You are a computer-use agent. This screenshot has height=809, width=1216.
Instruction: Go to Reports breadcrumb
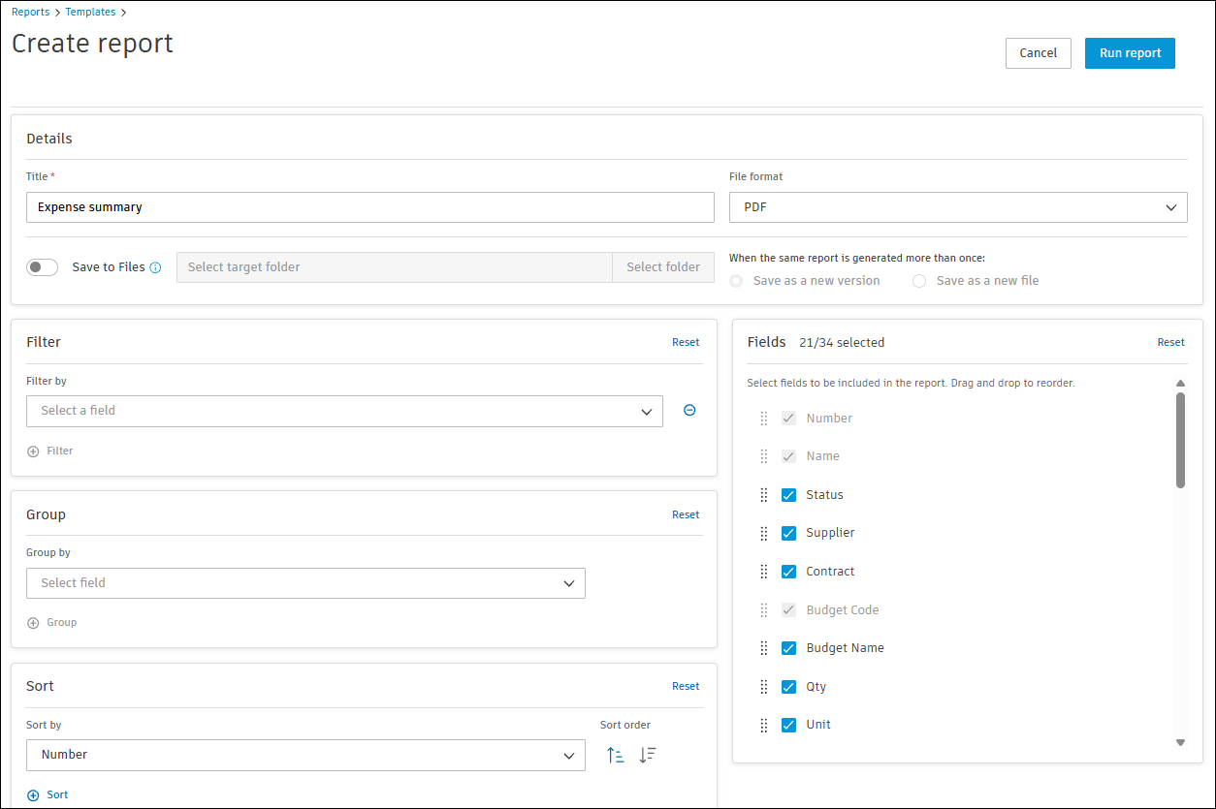pos(31,12)
